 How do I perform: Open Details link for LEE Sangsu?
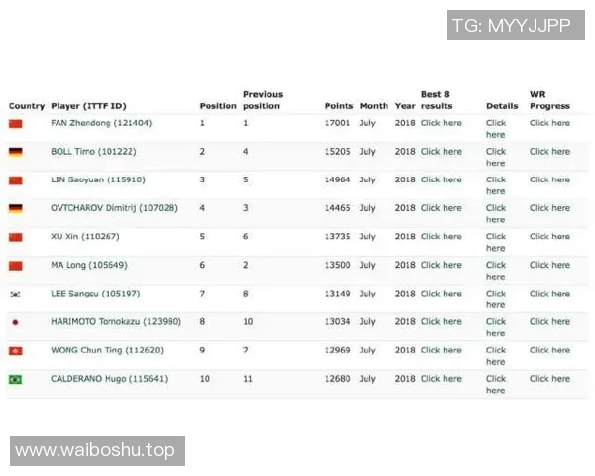[496, 298]
